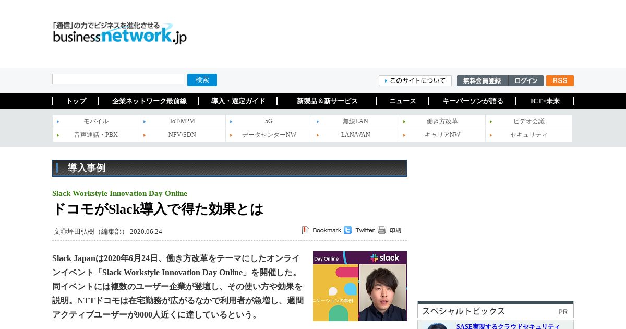
Task: Select the キャリアNW category link
Action: (x=442, y=135)
